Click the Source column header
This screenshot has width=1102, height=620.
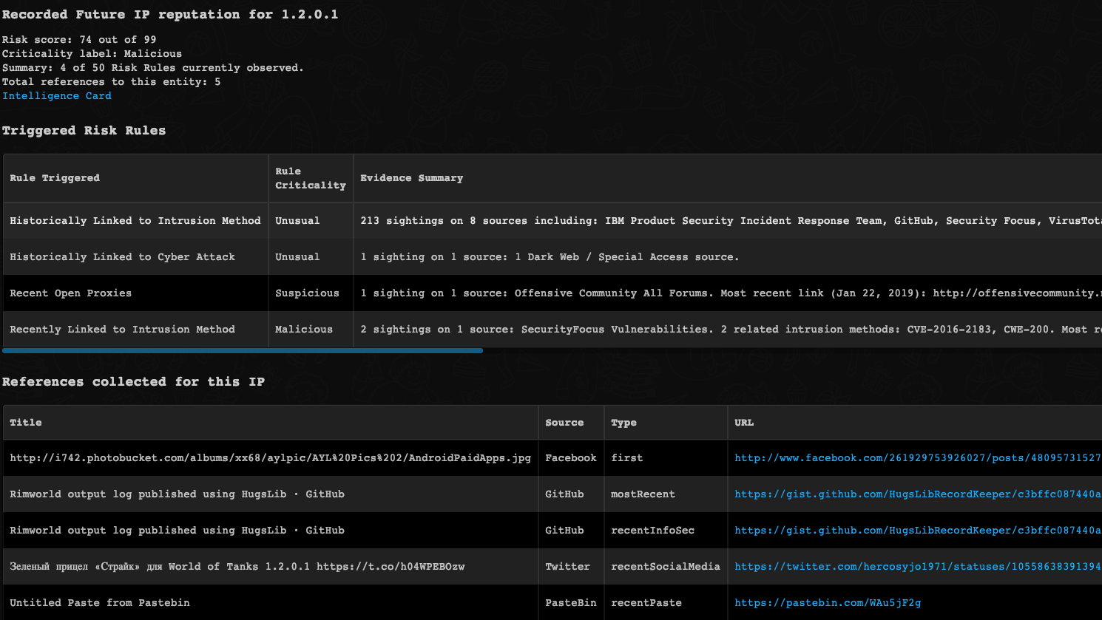[x=564, y=423]
